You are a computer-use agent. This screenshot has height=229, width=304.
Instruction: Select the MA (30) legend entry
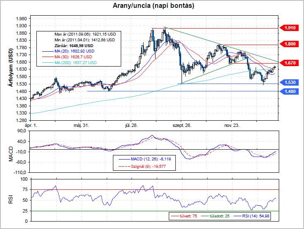tap(72, 56)
